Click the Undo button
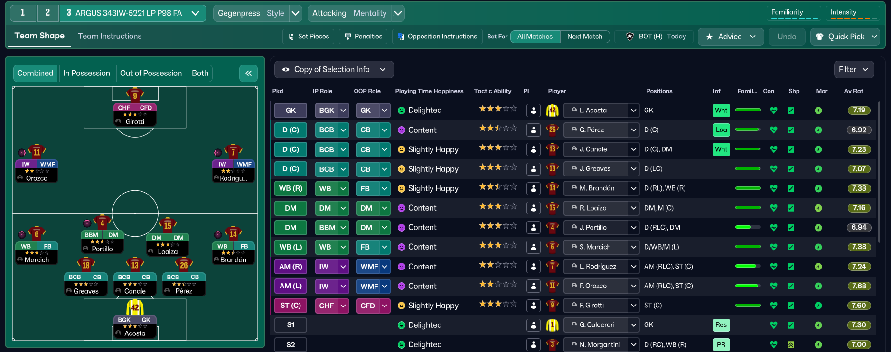 click(787, 37)
